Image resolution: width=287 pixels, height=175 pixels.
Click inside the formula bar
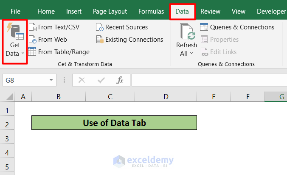pos(208,80)
